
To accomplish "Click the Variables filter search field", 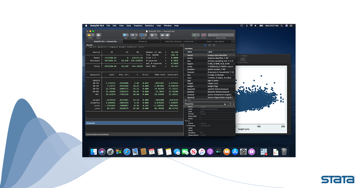I will click(211, 101).
